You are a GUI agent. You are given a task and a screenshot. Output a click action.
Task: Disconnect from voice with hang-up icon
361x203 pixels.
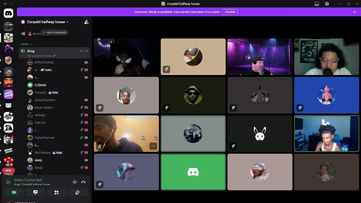pyautogui.click(x=83, y=182)
